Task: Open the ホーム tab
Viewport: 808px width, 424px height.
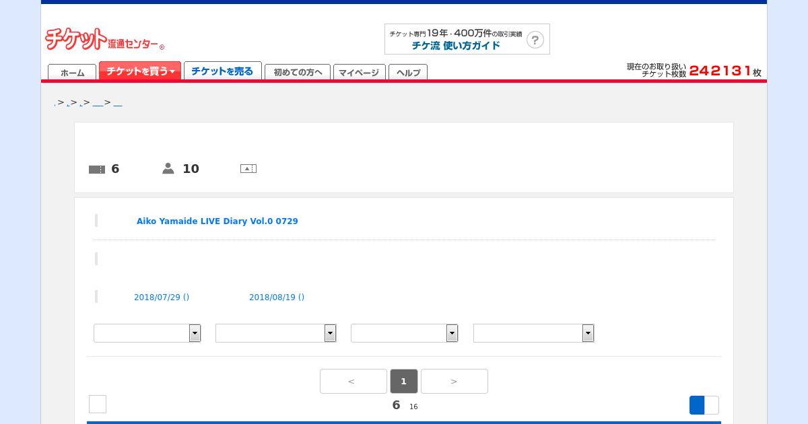Action: [72, 72]
